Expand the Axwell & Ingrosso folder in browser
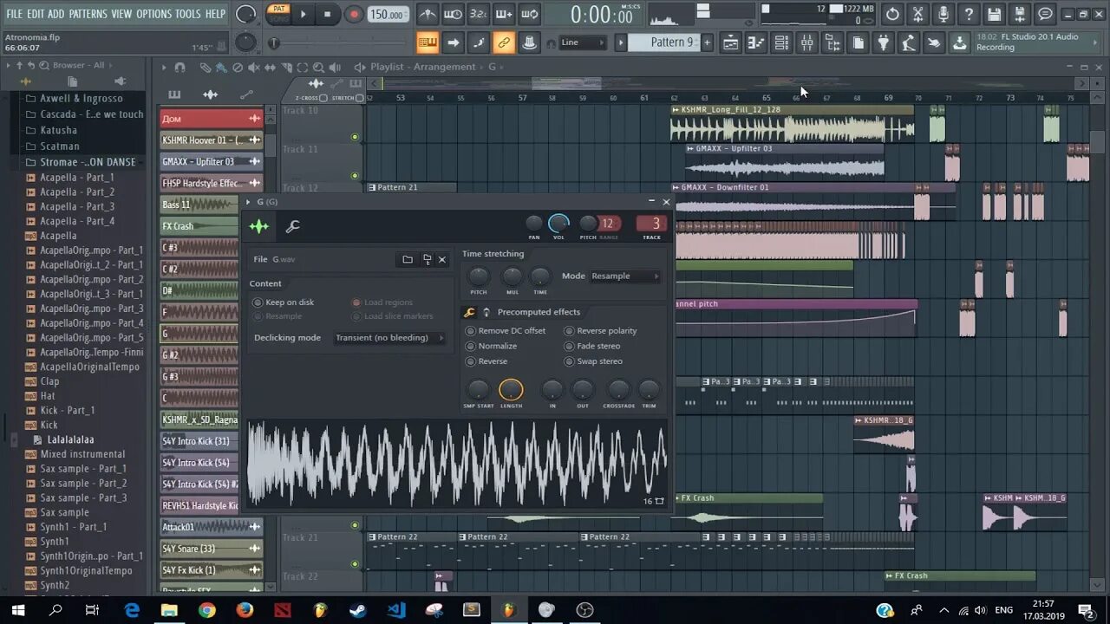Image resolution: width=1110 pixels, height=624 pixels. coord(73,99)
